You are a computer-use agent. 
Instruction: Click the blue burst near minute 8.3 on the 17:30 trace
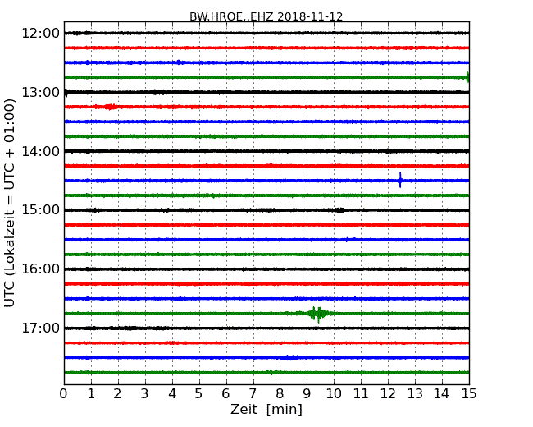[x=289, y=357]
